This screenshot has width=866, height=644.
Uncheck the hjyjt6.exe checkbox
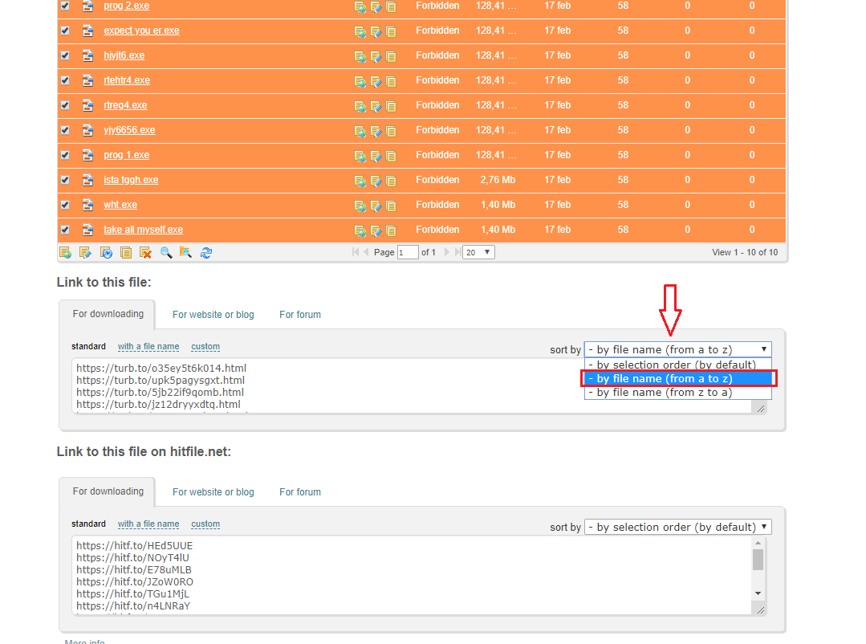(65, 55)
